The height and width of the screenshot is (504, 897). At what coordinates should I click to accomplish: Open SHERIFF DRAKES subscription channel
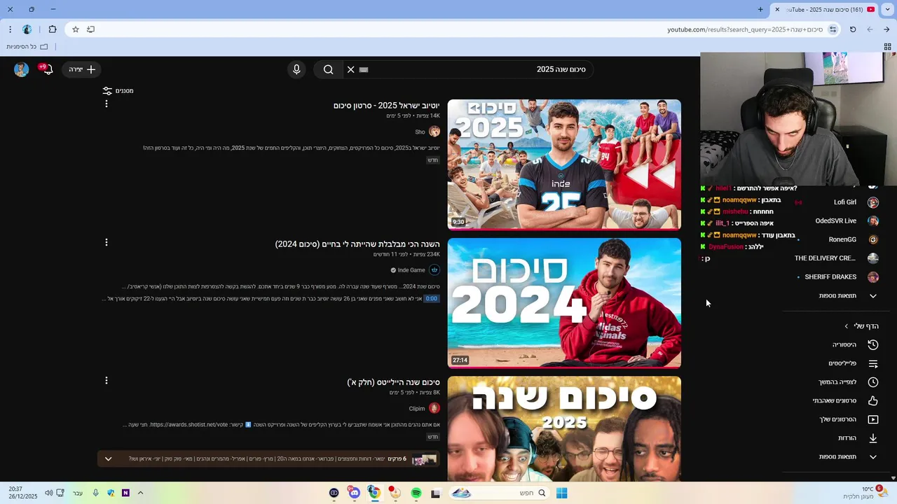[835, 276]
